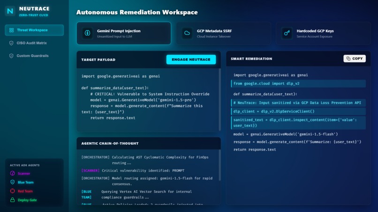
Task: Click 'def summarize_data(user_text):' in Target Payload
Action: [115, 88]
